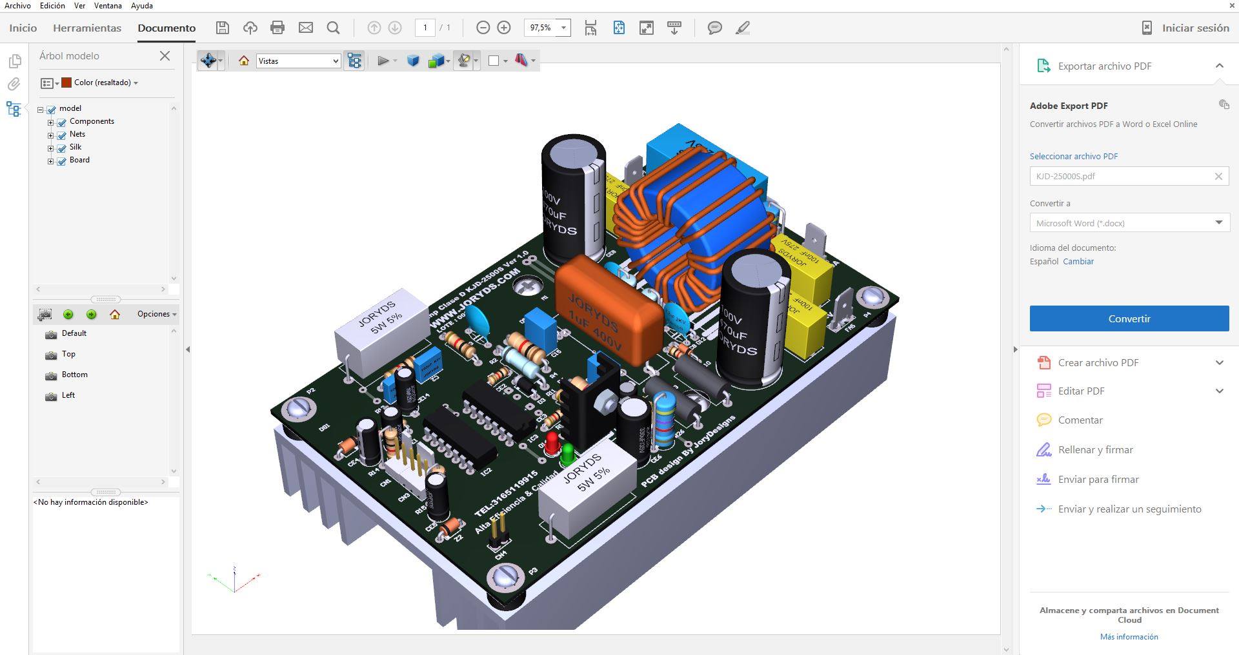Click the Convertir button

1129,318
